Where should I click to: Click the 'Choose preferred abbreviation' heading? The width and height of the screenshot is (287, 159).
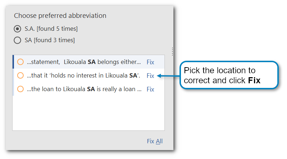tap(60, 16)
